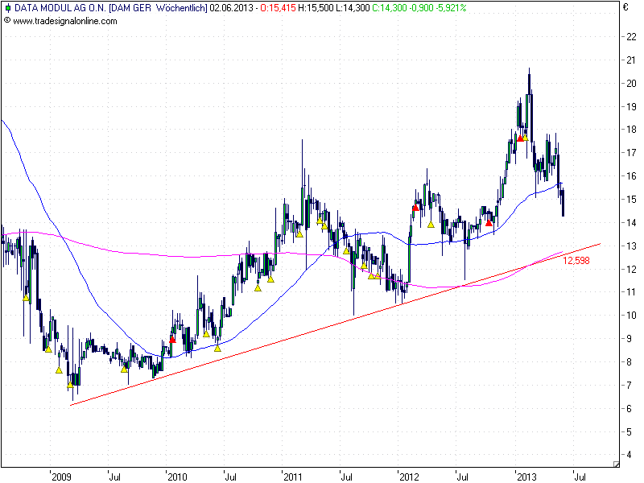Click the 2009 time axis label
Screen dimensions: 644x483
[x=62, y=477]
